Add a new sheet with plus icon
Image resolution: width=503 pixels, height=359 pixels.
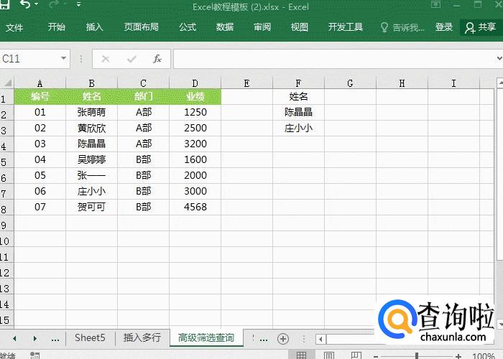pyautogui.click(x=283, y=339)
